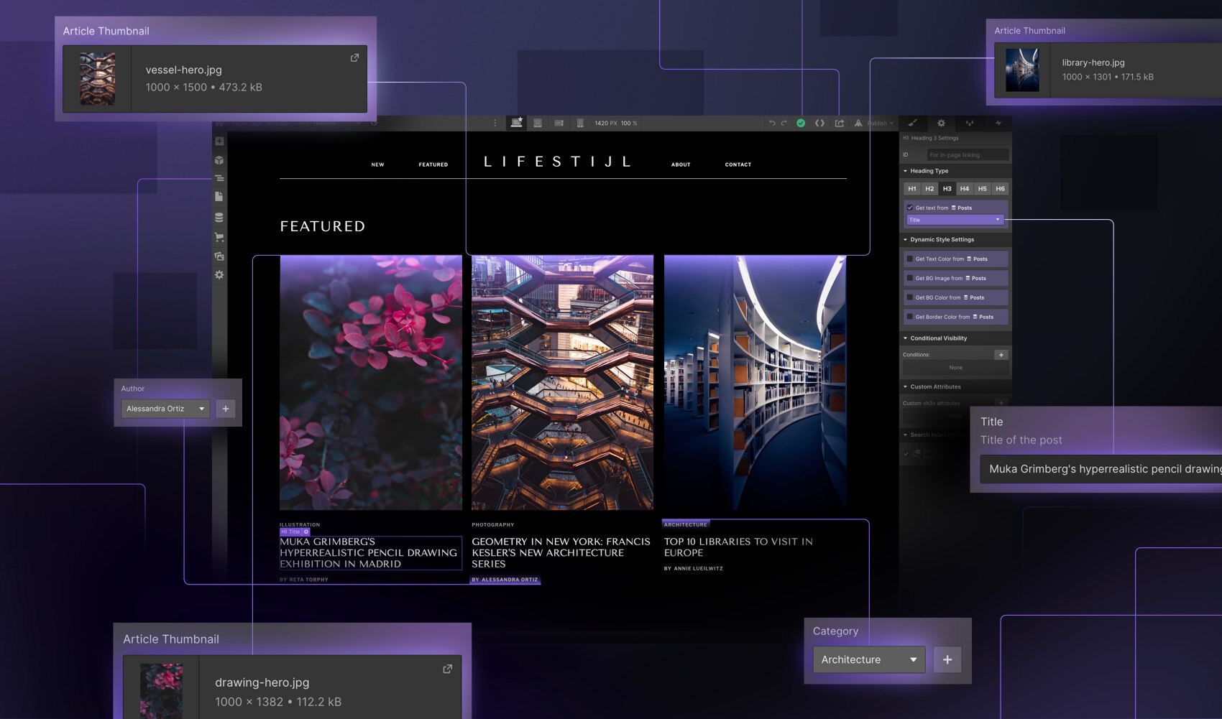Open the code export view
The image size is (1222, 719).
pyautogui.click(x=819, y=123)
